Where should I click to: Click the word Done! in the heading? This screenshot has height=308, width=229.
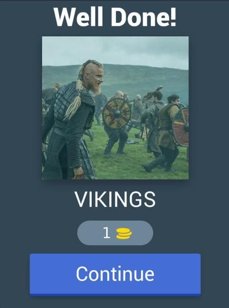[x=144, y=17]
